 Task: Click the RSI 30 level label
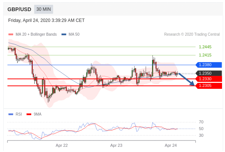click(x=201, y=135)
